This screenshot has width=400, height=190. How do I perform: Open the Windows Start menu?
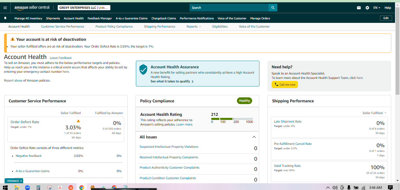(x=5, y=187)
